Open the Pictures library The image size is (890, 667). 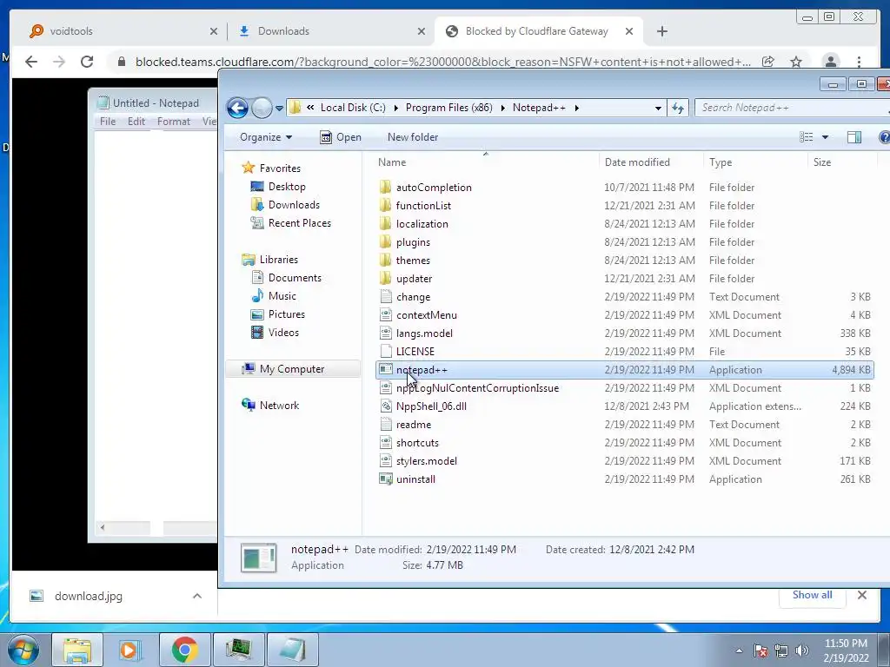tap(286, 314)
